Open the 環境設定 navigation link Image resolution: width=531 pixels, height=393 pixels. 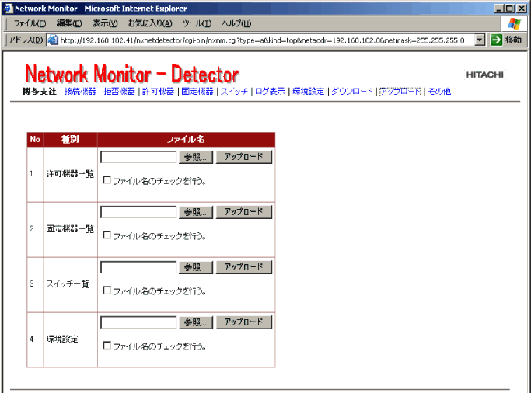click(308, 92)
